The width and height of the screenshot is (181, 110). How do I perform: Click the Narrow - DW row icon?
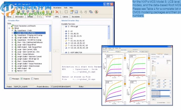[x=15, y=71]
